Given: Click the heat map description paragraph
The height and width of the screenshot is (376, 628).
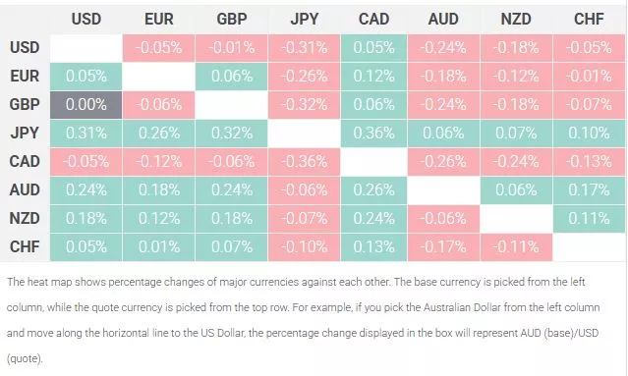Looking at the screenshot, I should point(303,320).
